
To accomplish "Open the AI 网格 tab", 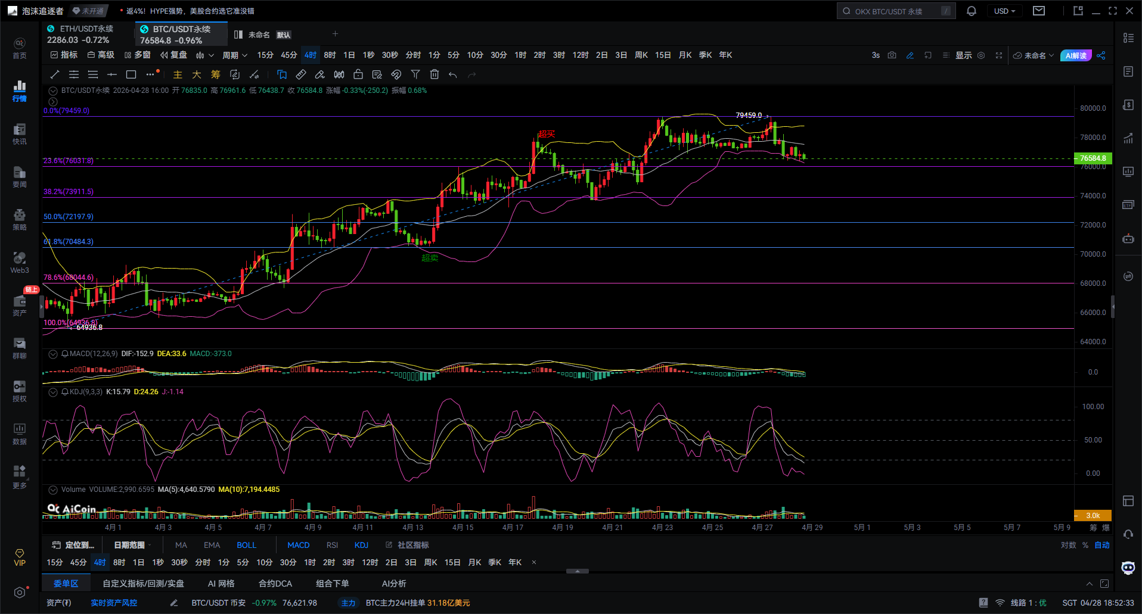I will tap(221, 584).
